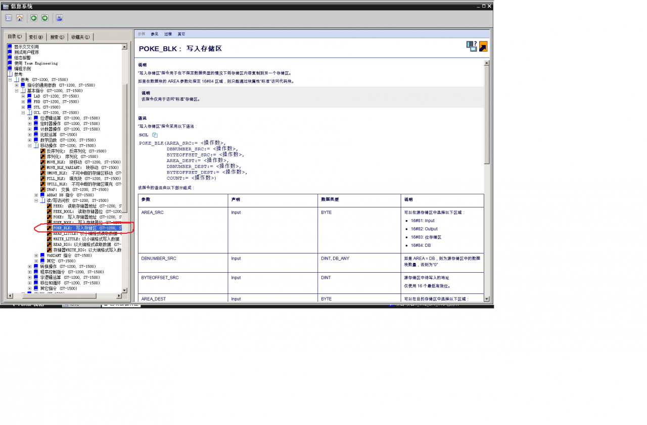Expand the LAD (S7-1200, S7-1500) node
Image resolution: width=647 pixels, height=425 pixels.
[x=23, y=96]
